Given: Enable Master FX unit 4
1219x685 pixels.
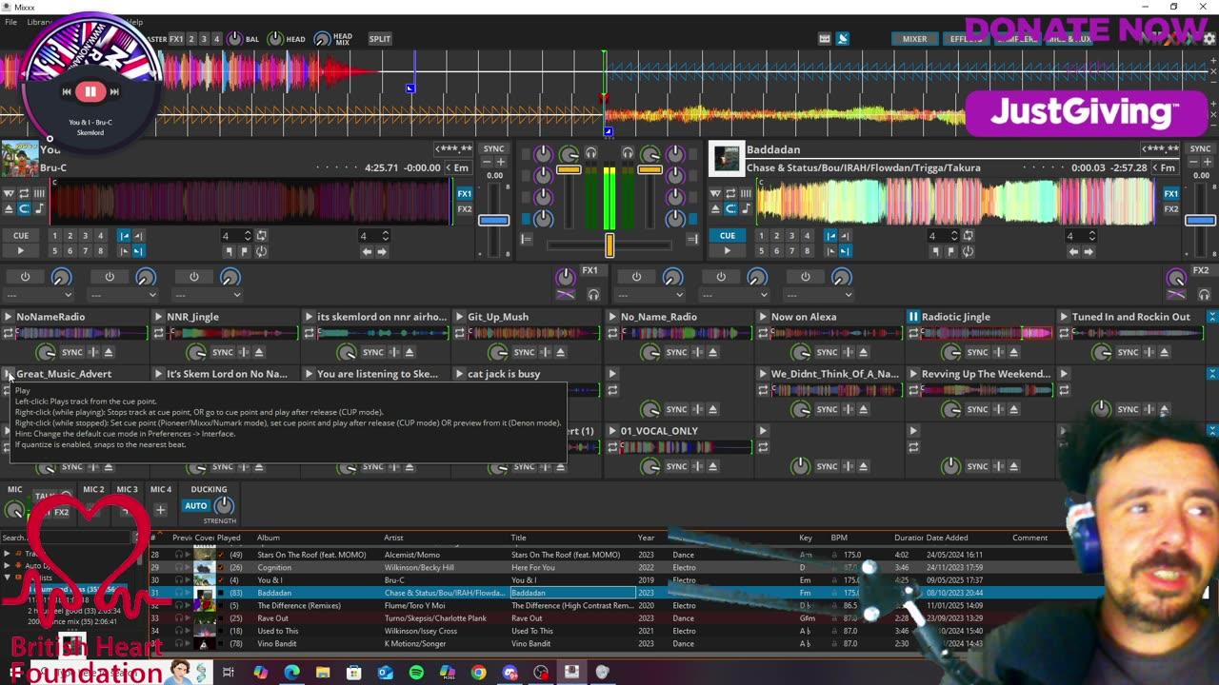Looking at the screenshot, I should pyautogui.click(x=216, y=39).
